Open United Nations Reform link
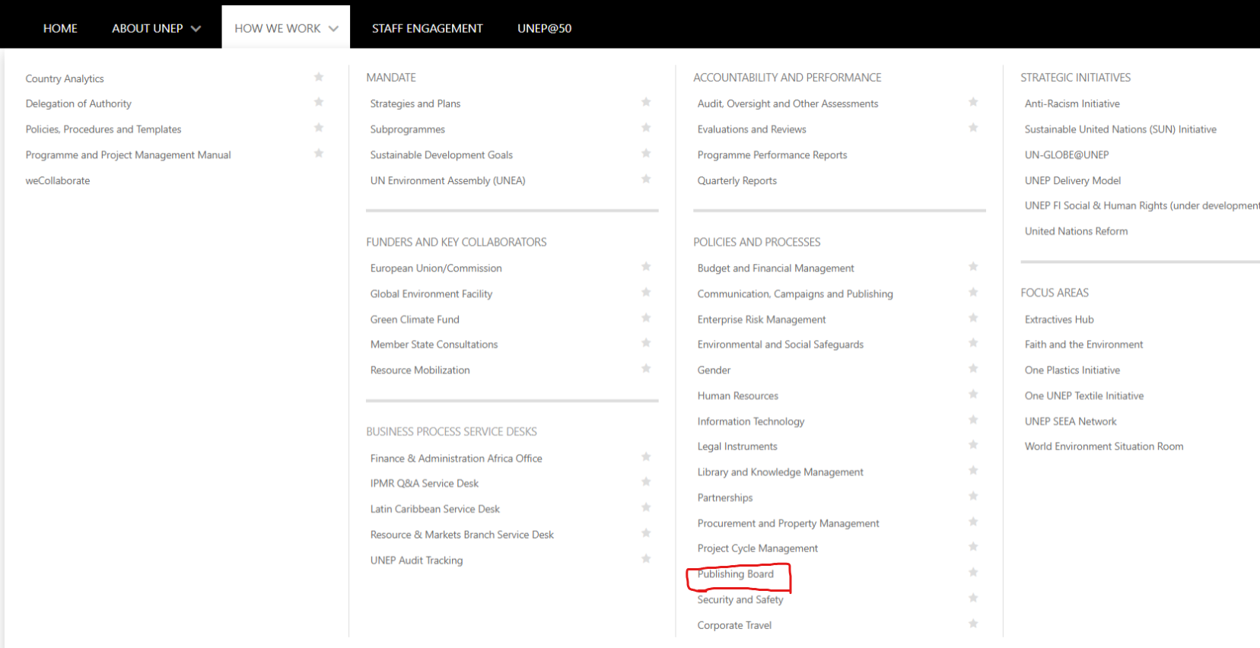This screenshot has width=1260, height=648. click(1076, 231)
